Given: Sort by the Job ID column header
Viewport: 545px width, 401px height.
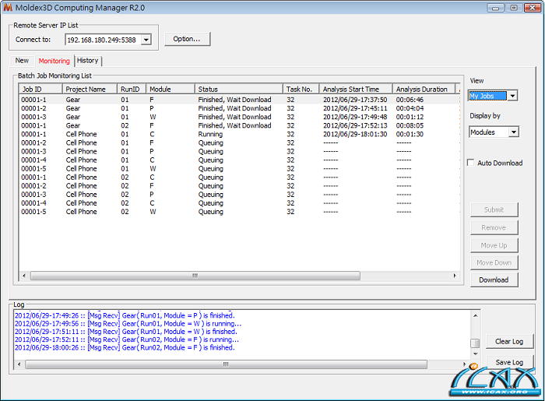Looking at the screenshot, I should (40, 89).
